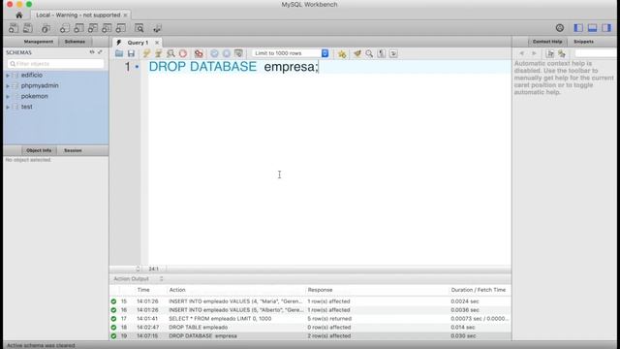This screenshot has width=620, height=349.
Task: Create a new schema icon in the toolbar
Action: (64, 28)
